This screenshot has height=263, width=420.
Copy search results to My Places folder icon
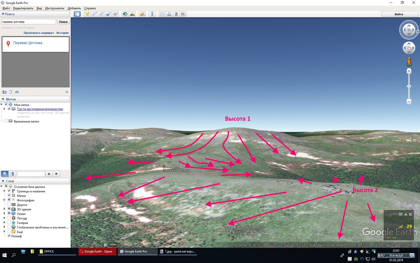point(4,92)
